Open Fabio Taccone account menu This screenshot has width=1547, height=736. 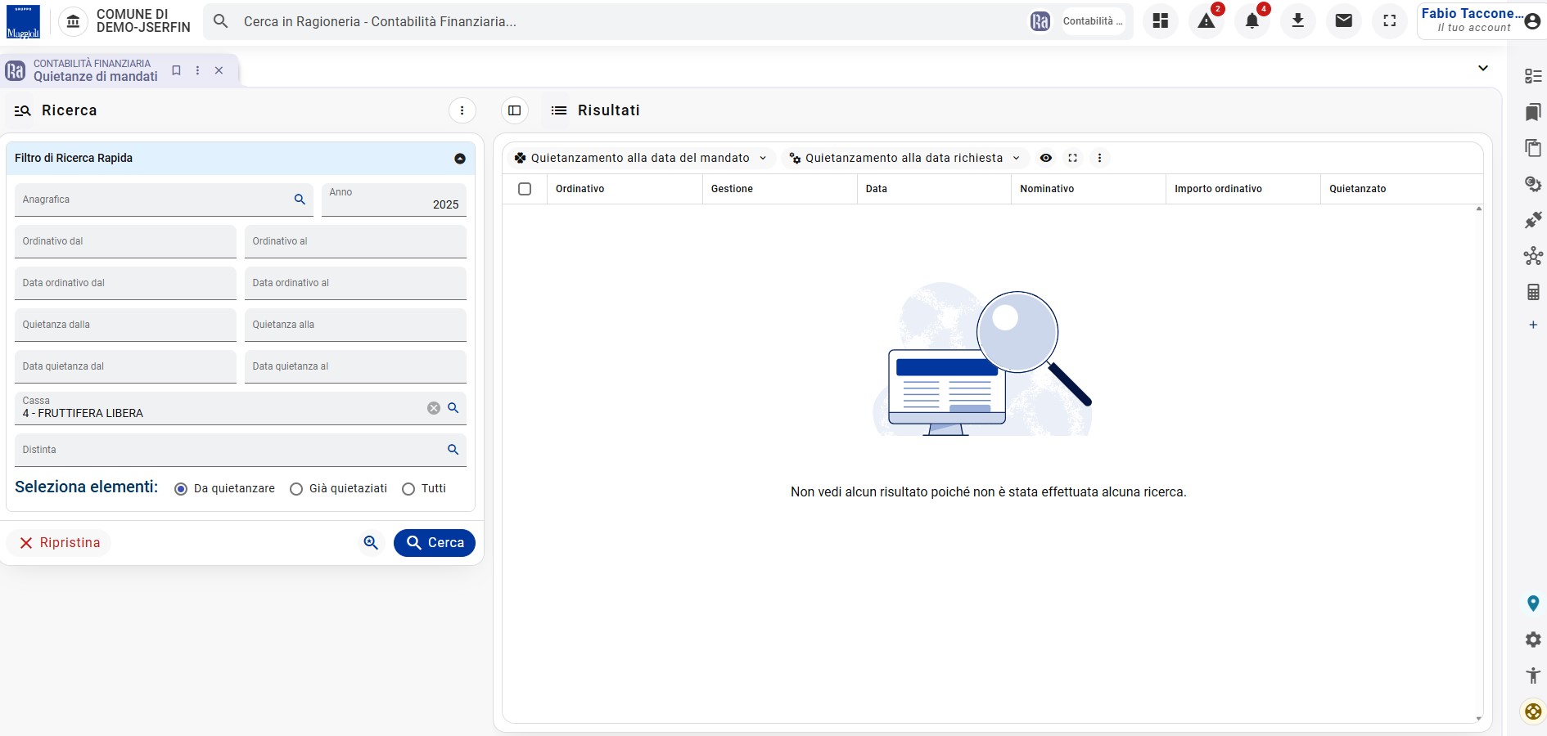(x=1481, y=21)
